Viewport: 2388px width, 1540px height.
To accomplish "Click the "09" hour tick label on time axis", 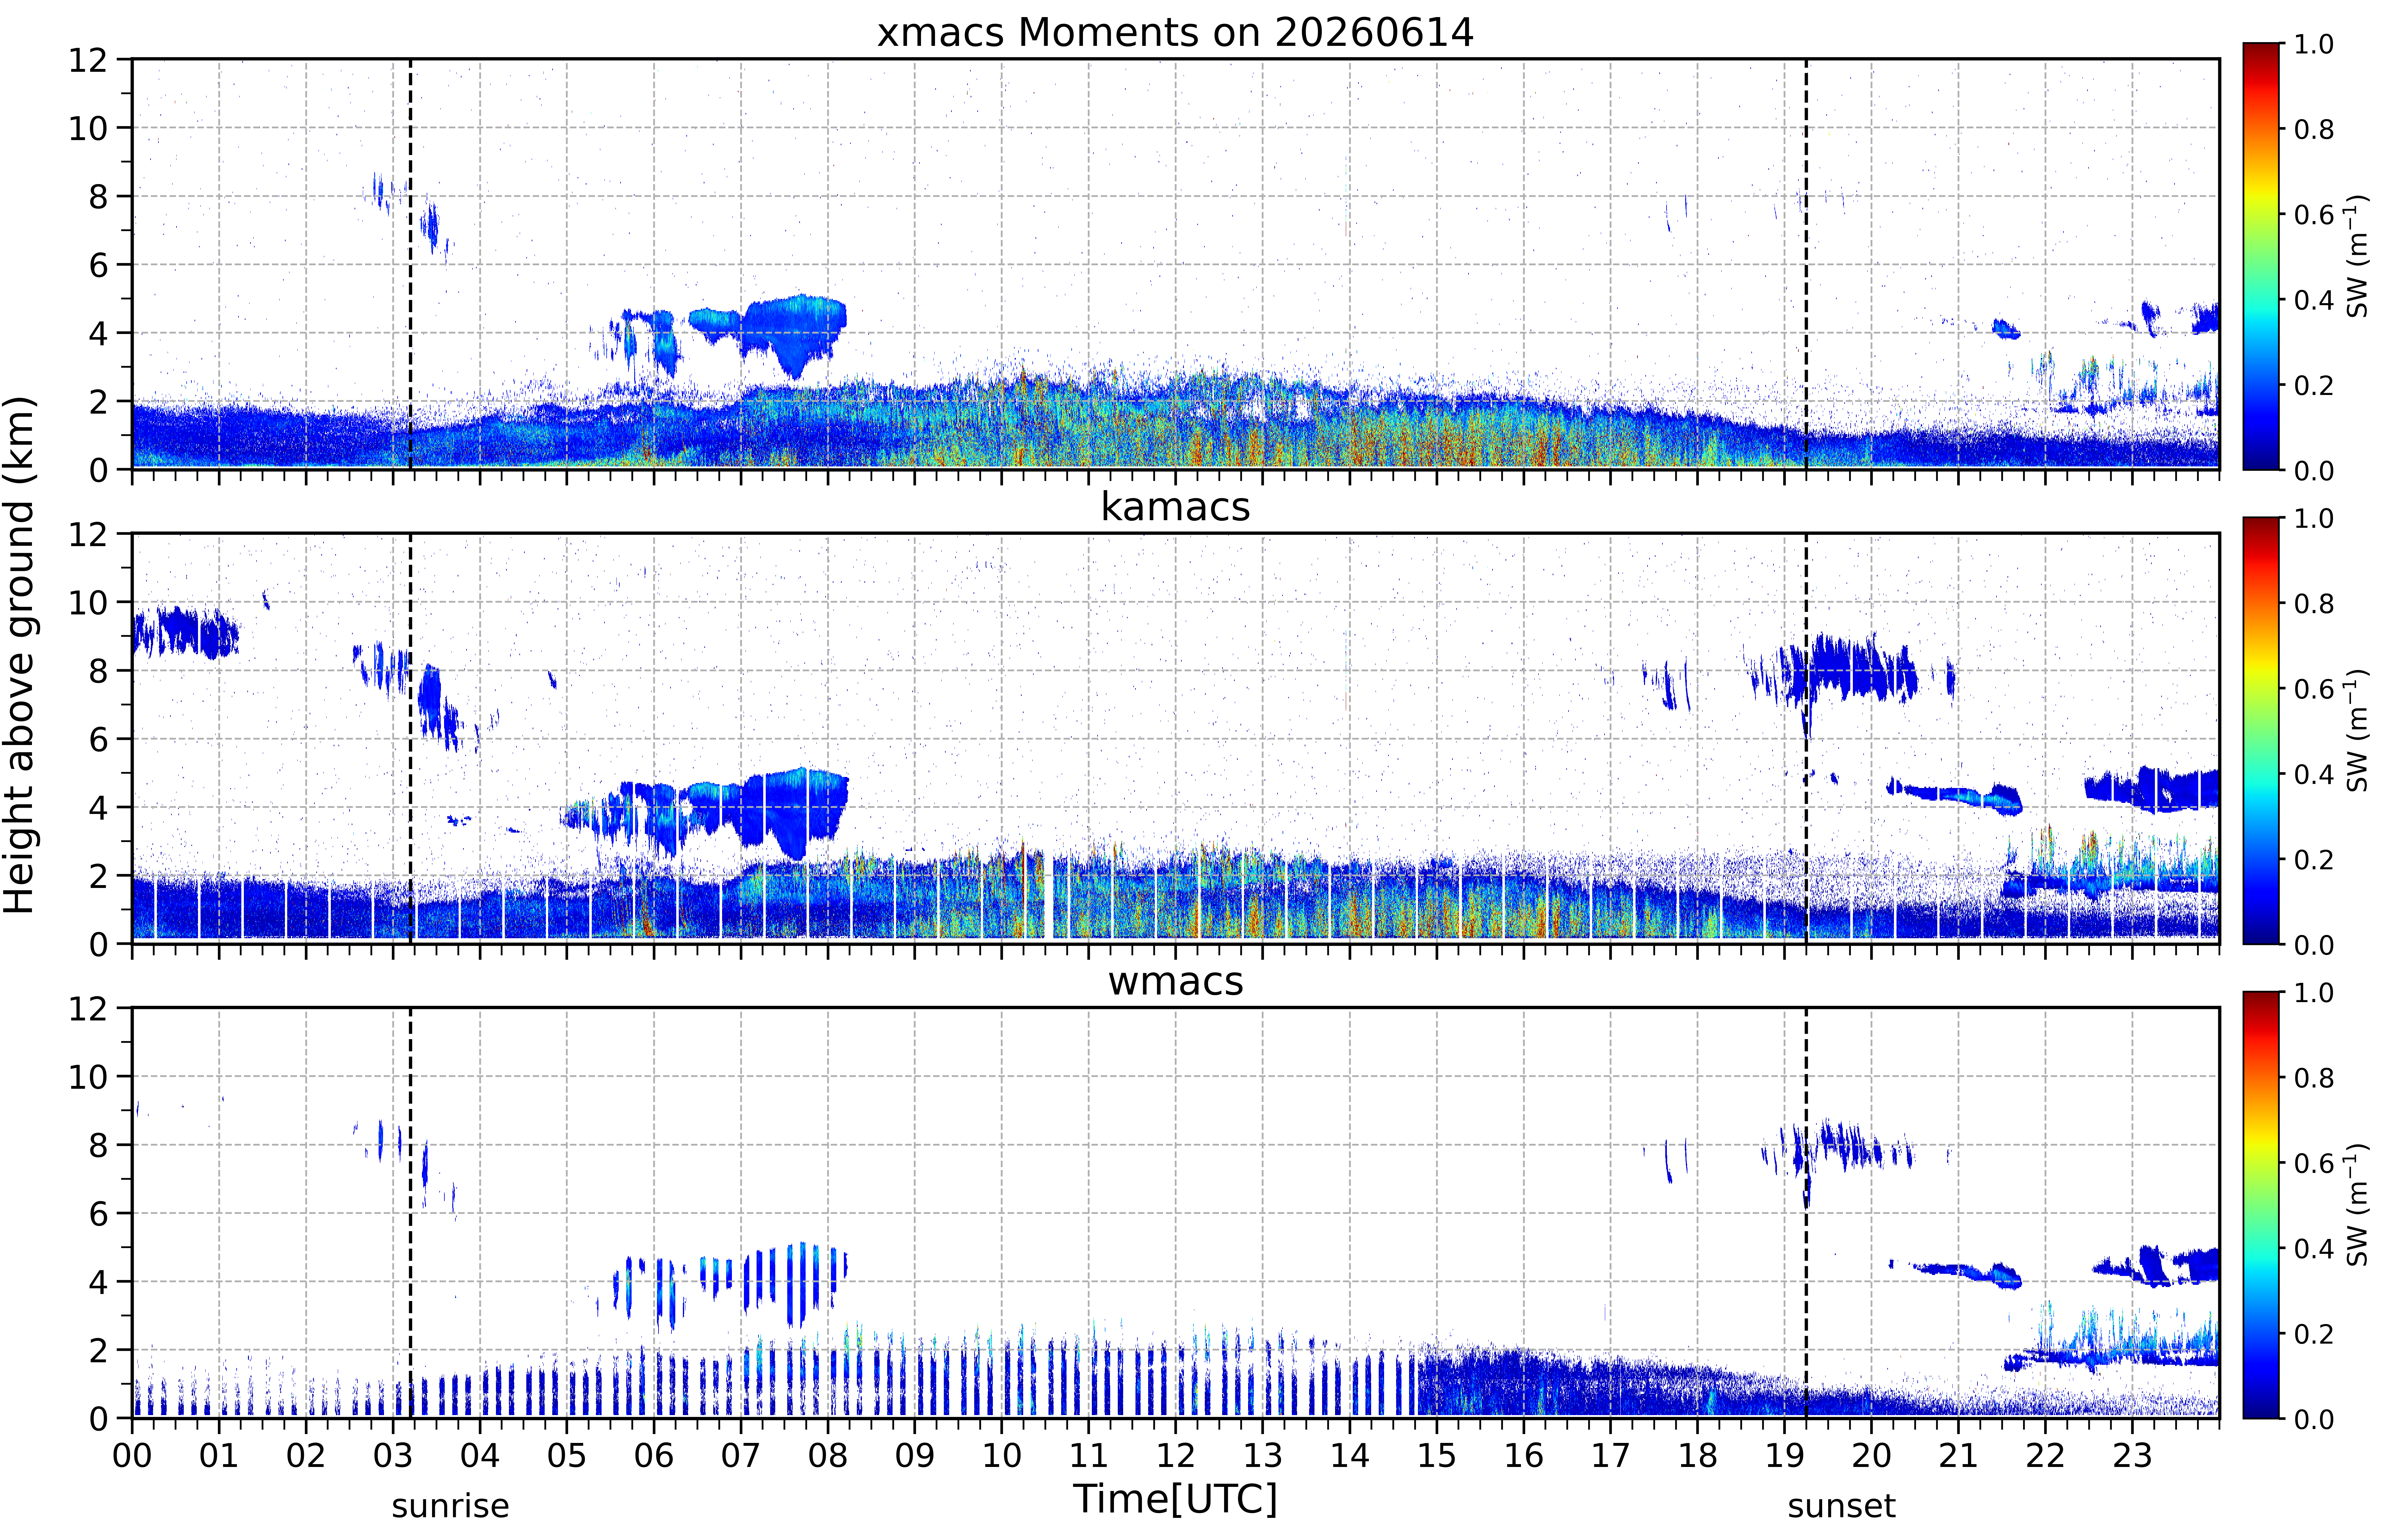I will tap(915, 1456).
